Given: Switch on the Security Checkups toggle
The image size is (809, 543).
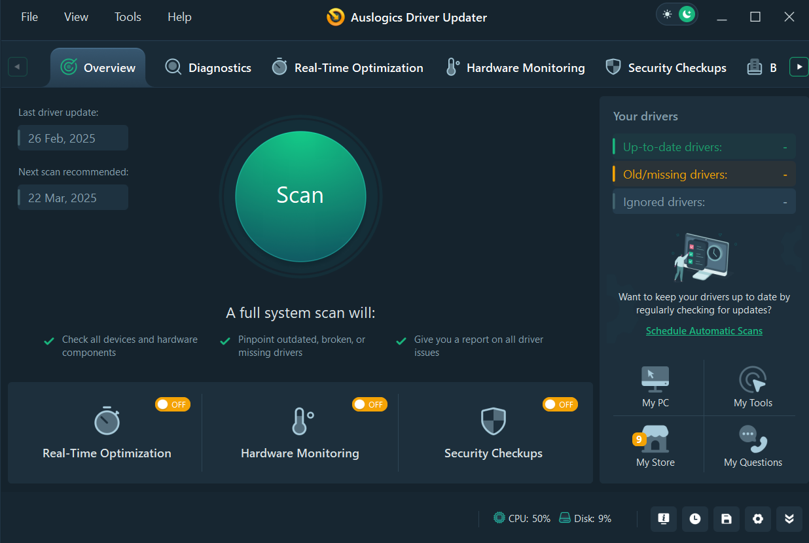Looking at the screenshot, I should 560,404.
